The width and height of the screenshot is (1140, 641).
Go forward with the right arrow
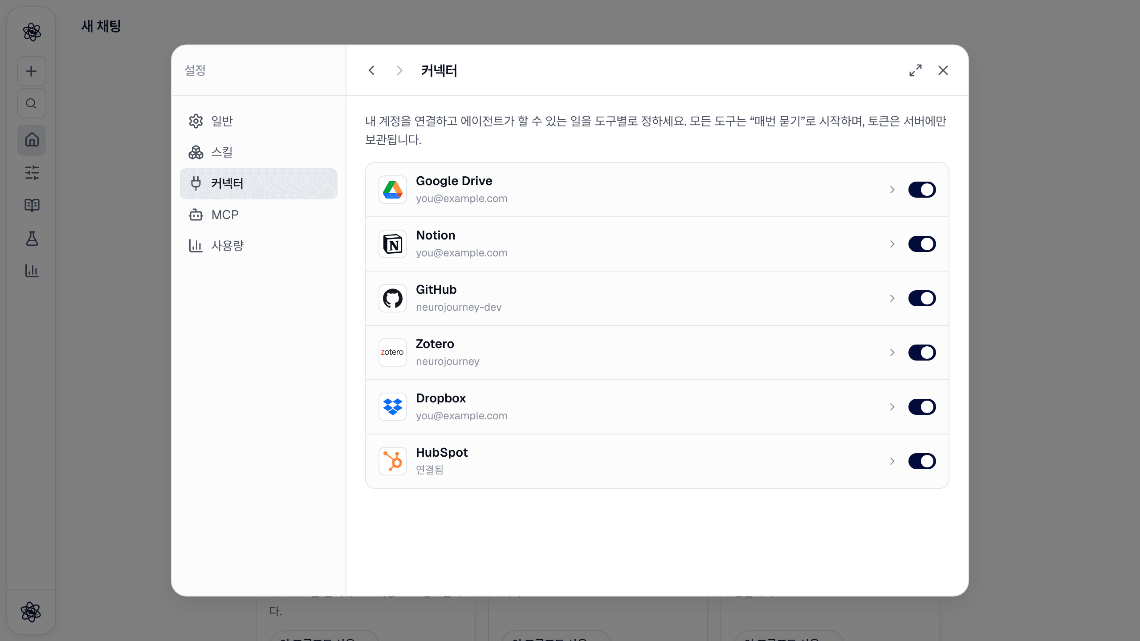point(399,70)
